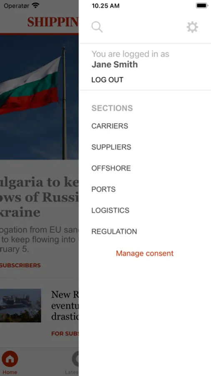Log out of Jane Smith account
This screenshot has height=376, width=211.
click(x=107, y=80)
